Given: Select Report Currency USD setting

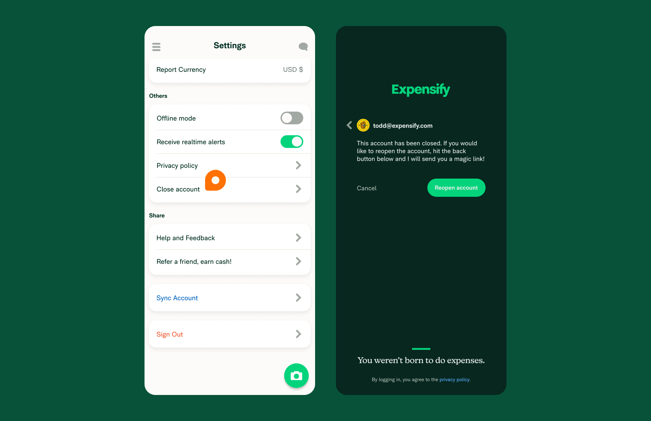Looking at the screenshot, I should tap(230, 70).
